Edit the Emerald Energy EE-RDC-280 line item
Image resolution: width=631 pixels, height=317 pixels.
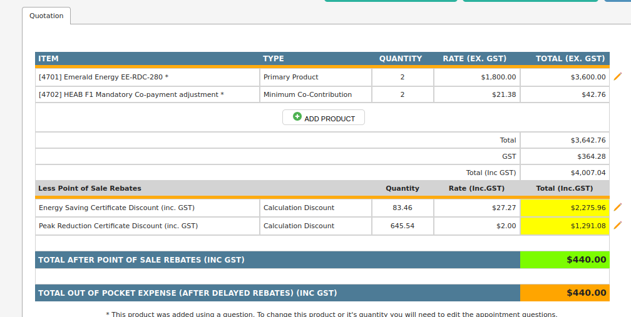(x=618, y=76)
